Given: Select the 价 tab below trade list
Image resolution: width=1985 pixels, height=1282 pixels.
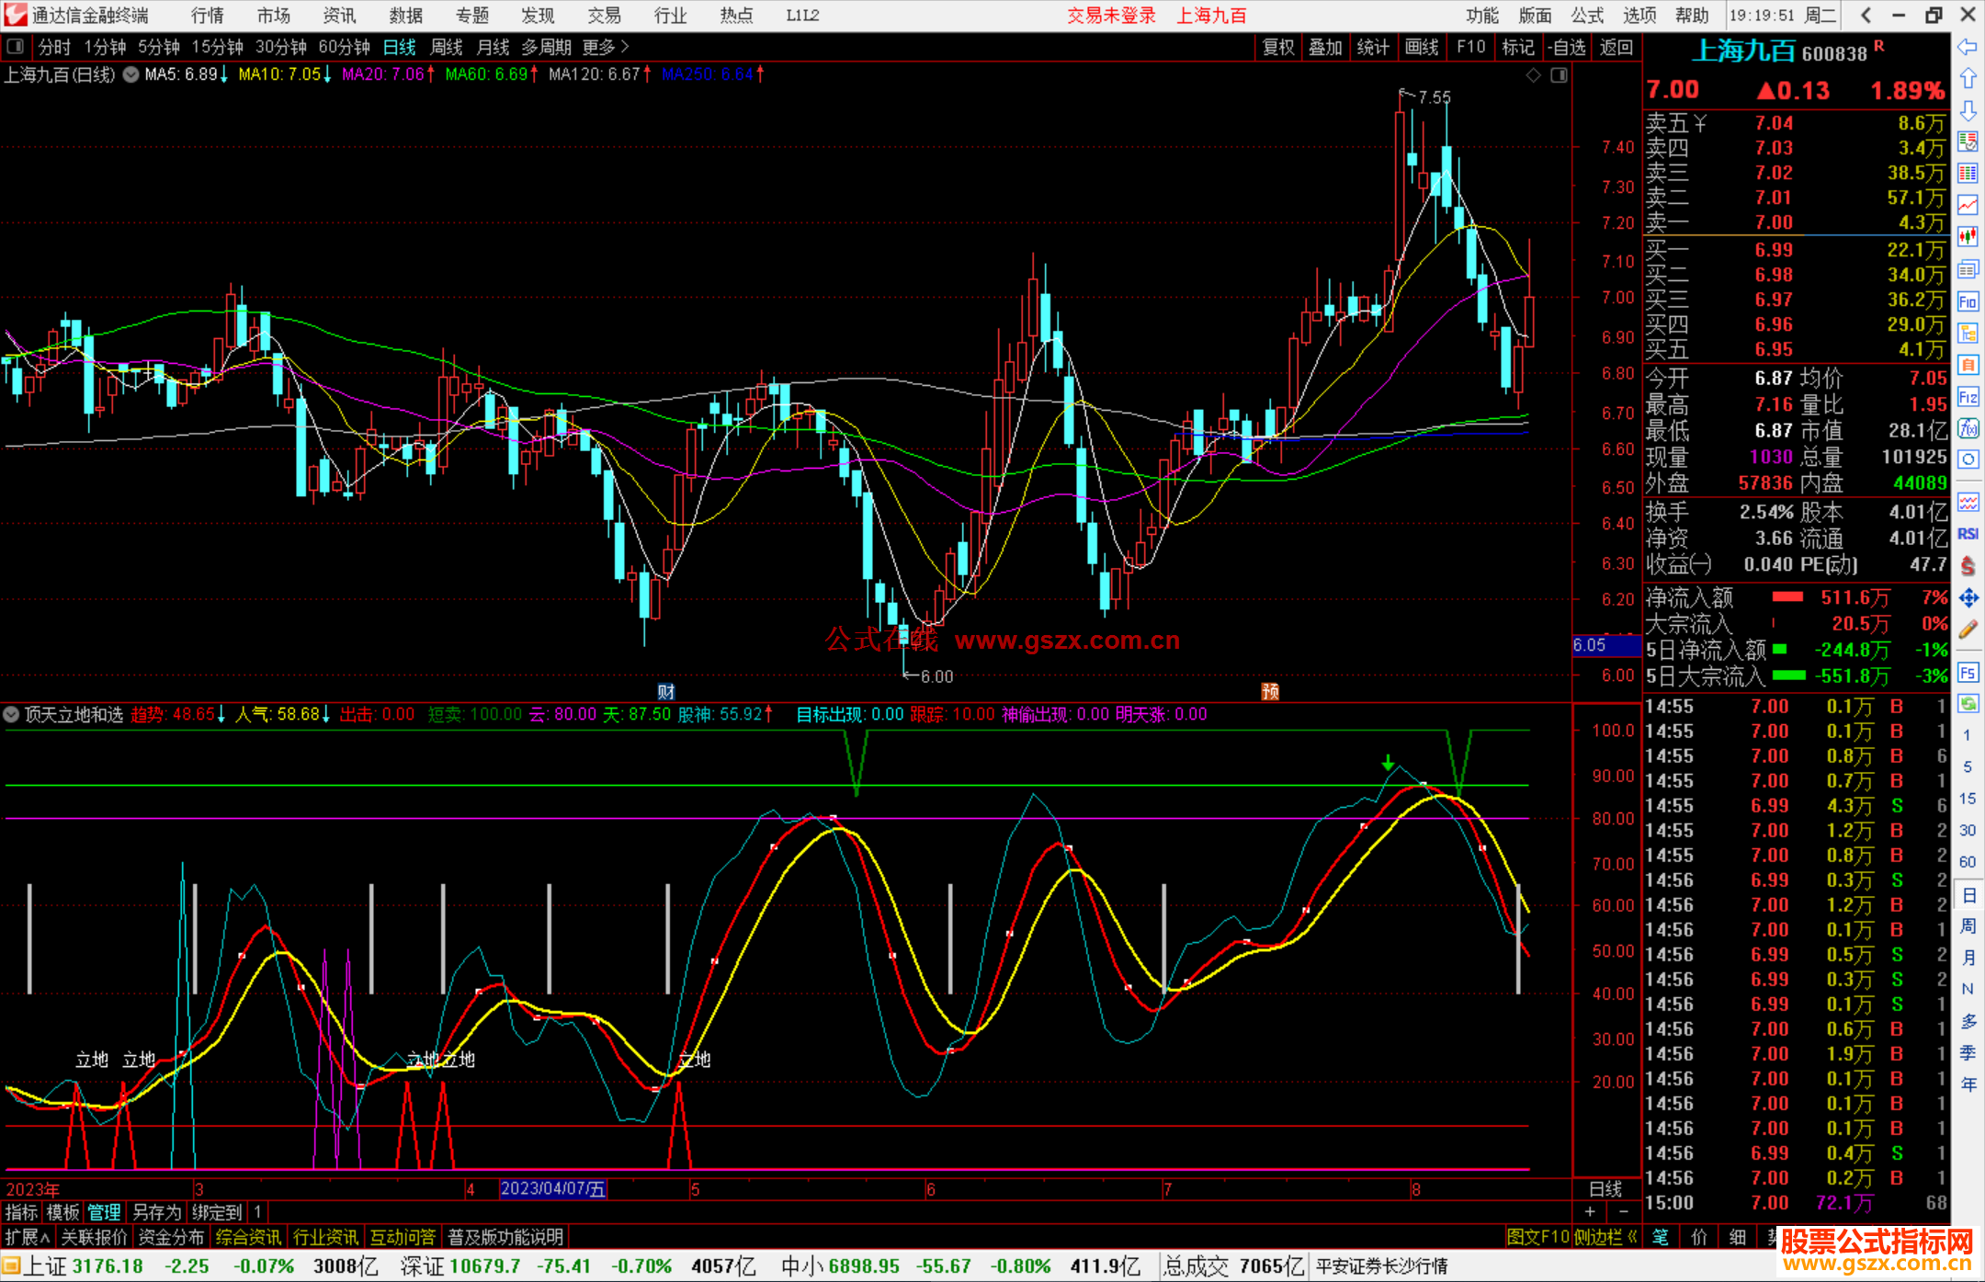Looking at the screenshot, I should pyautogui.click(x=1699, y=1237).
